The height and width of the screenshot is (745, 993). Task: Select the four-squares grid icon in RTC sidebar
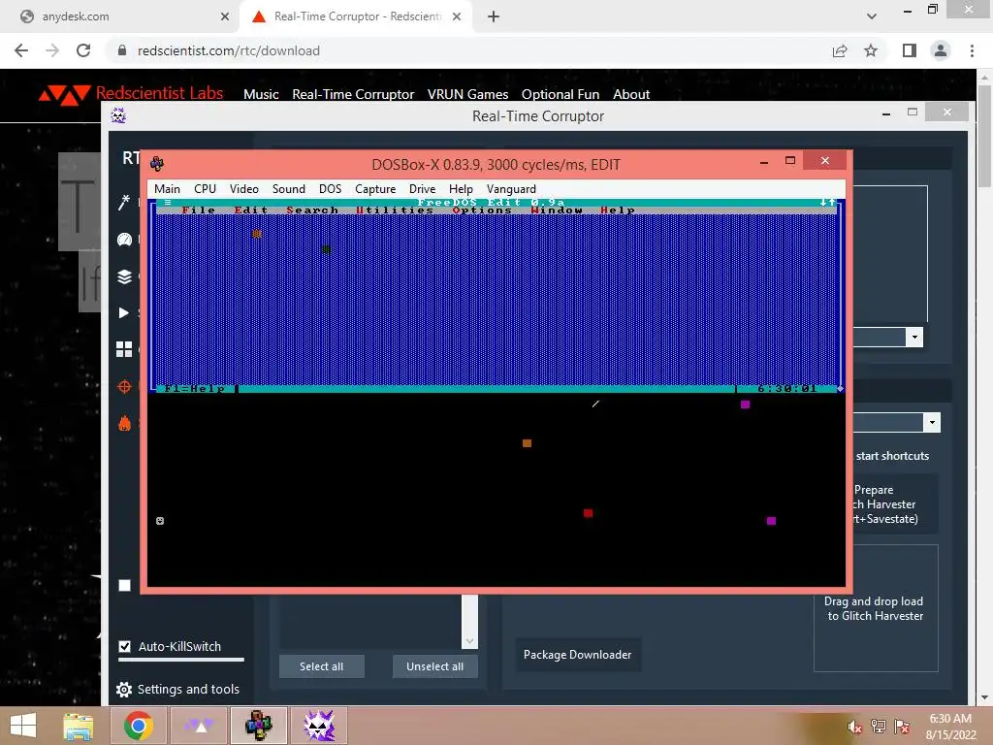pyautogui.click(x=124, y=349)
